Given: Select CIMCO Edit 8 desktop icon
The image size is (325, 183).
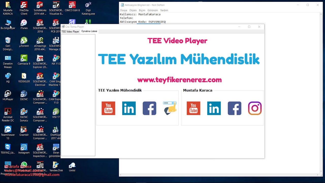Looking at the screenshot, I should coord(72,7).
